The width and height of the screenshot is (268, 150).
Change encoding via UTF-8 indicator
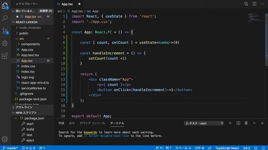pyautogui.click(x=199, y=148)
